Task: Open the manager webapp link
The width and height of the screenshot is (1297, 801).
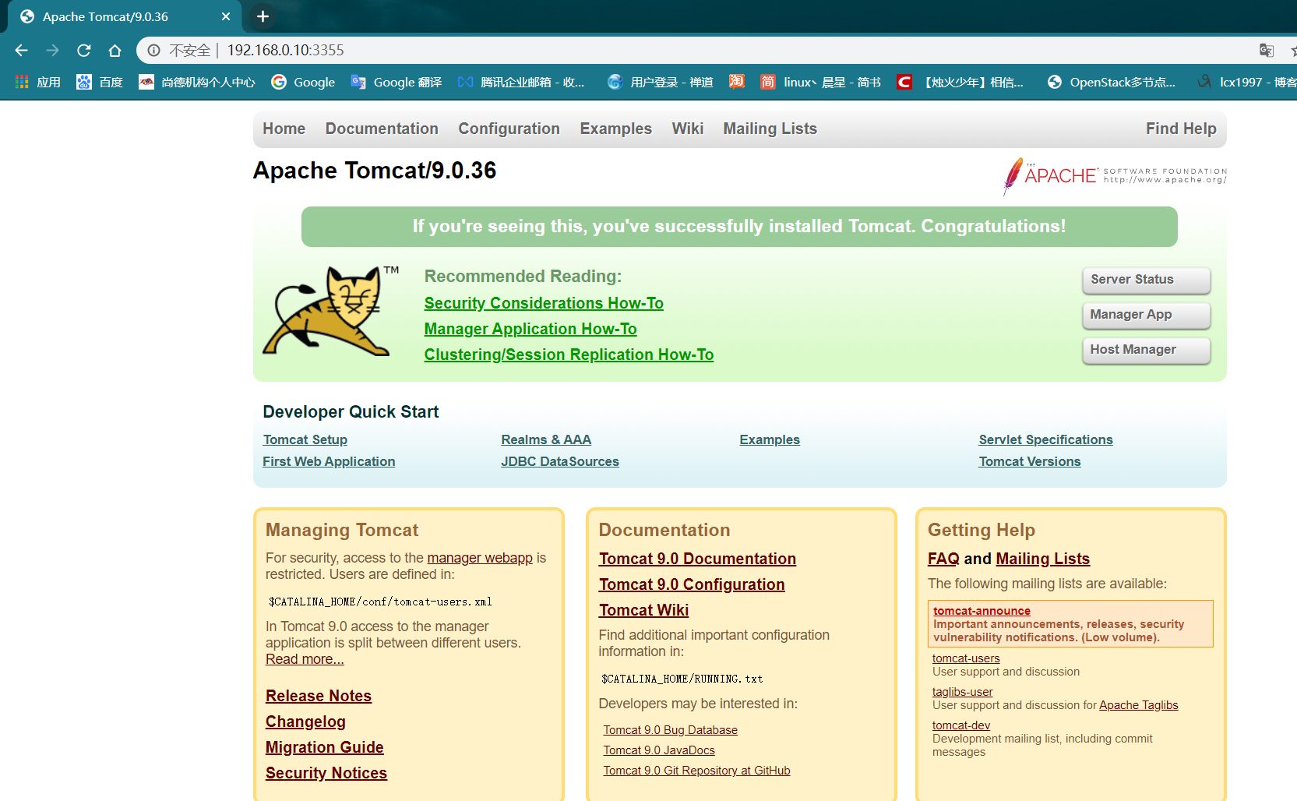Action: 480,558
